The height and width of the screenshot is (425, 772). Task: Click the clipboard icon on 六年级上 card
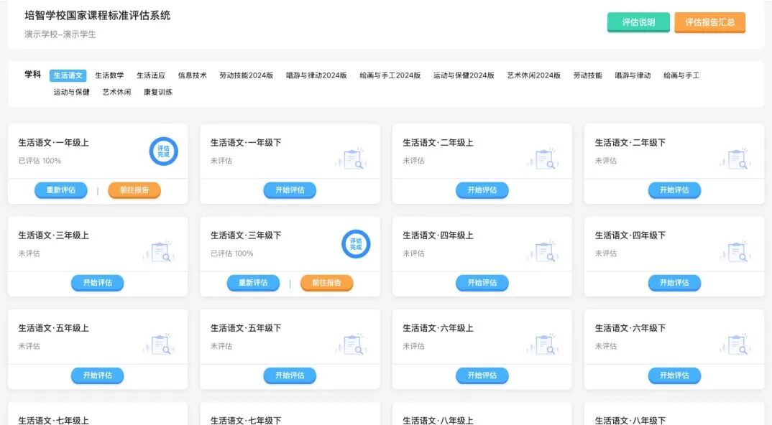(x=543, y=344)
